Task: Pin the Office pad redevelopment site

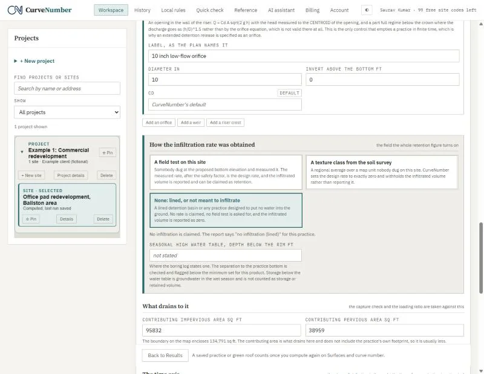Action: pyautogui.click(x=31, y=219)
